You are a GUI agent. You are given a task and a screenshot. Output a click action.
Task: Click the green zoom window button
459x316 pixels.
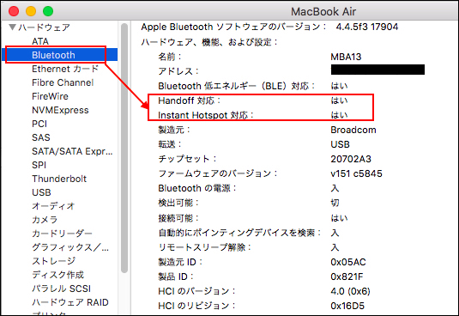[48, 11]
